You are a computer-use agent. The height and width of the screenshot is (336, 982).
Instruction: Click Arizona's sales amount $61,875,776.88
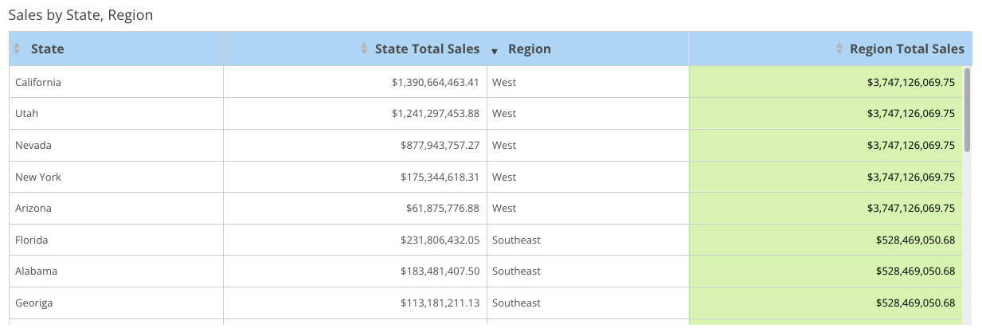[442, 209]
